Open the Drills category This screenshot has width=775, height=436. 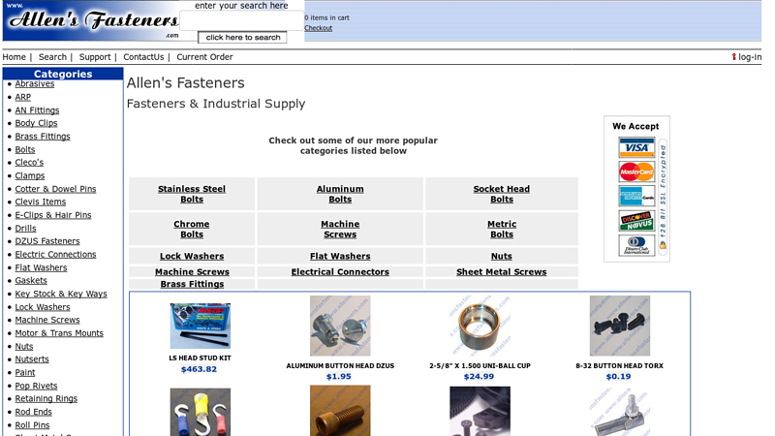25,229
